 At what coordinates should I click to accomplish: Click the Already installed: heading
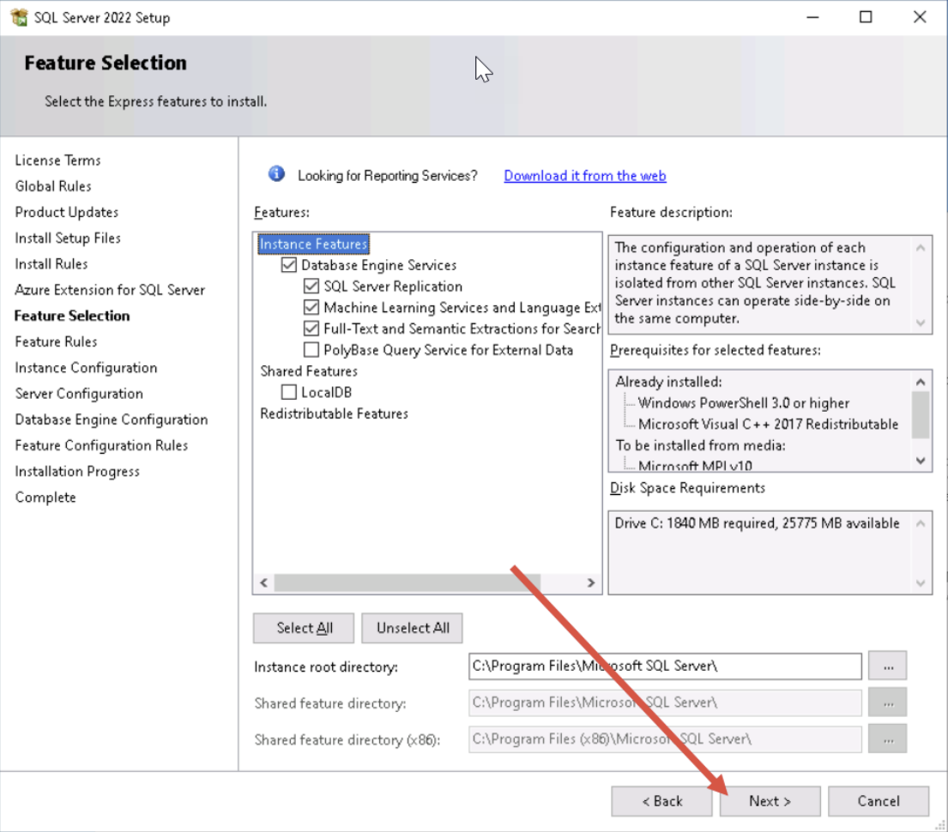(668, 382)
